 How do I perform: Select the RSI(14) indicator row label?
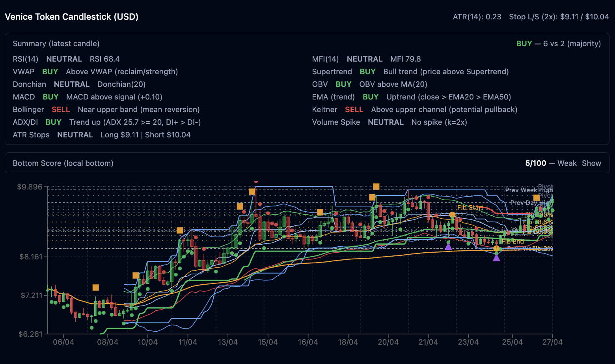[x=26, y=59]
